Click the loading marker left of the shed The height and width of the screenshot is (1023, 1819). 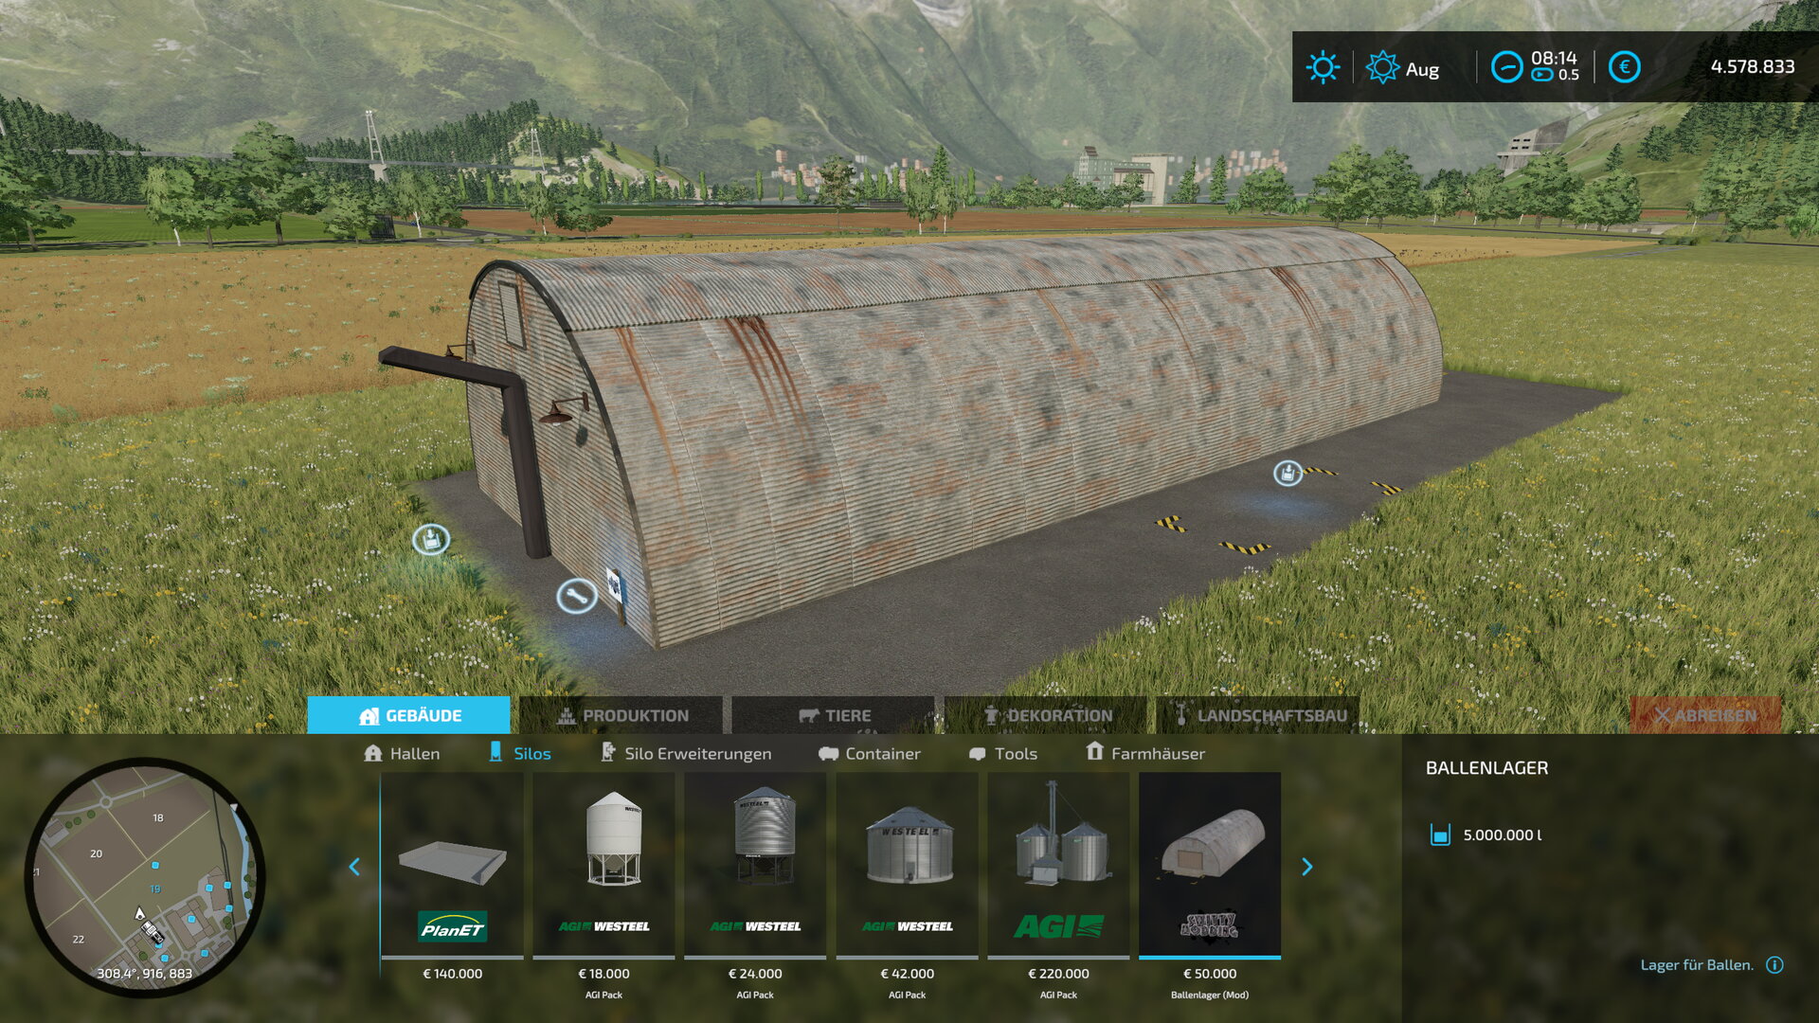point(431,540)
